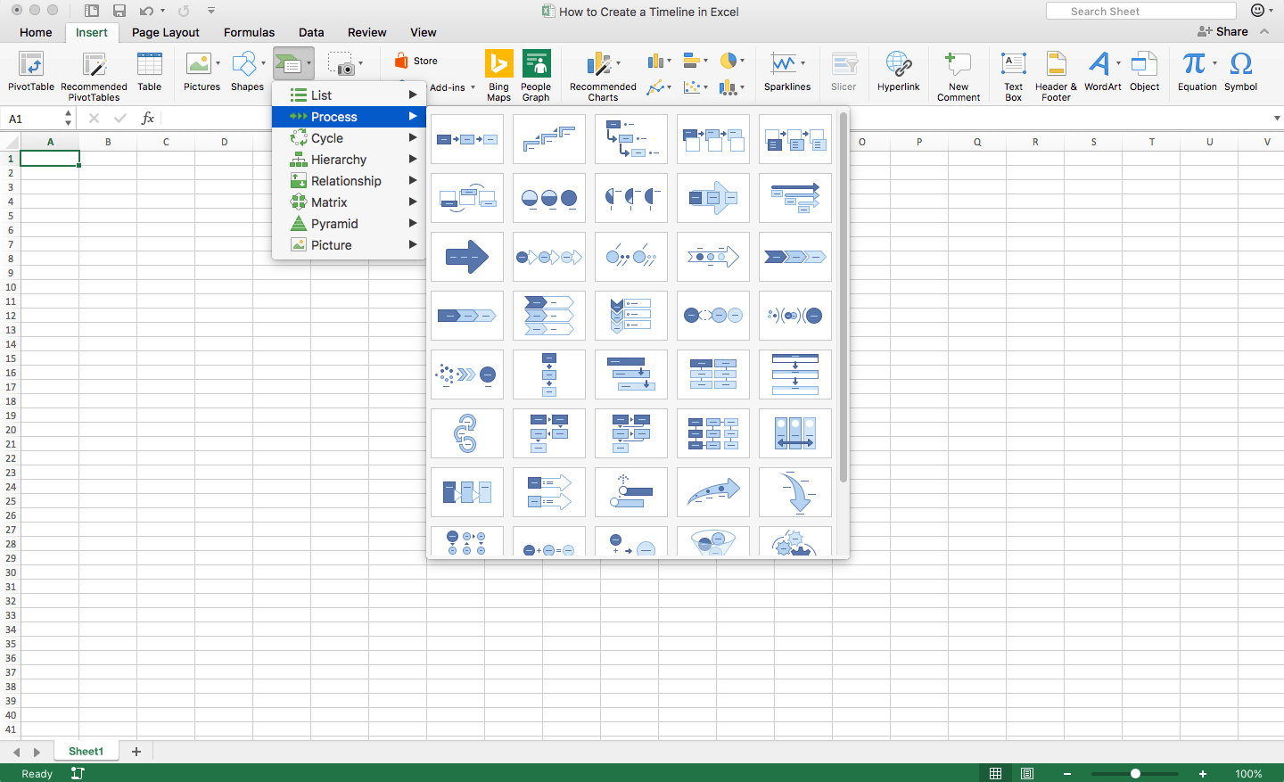The height and width of the screenshot is (782, 1284).
Task: Adjust the zoom slider
Action: click(x=1134, y=773)
